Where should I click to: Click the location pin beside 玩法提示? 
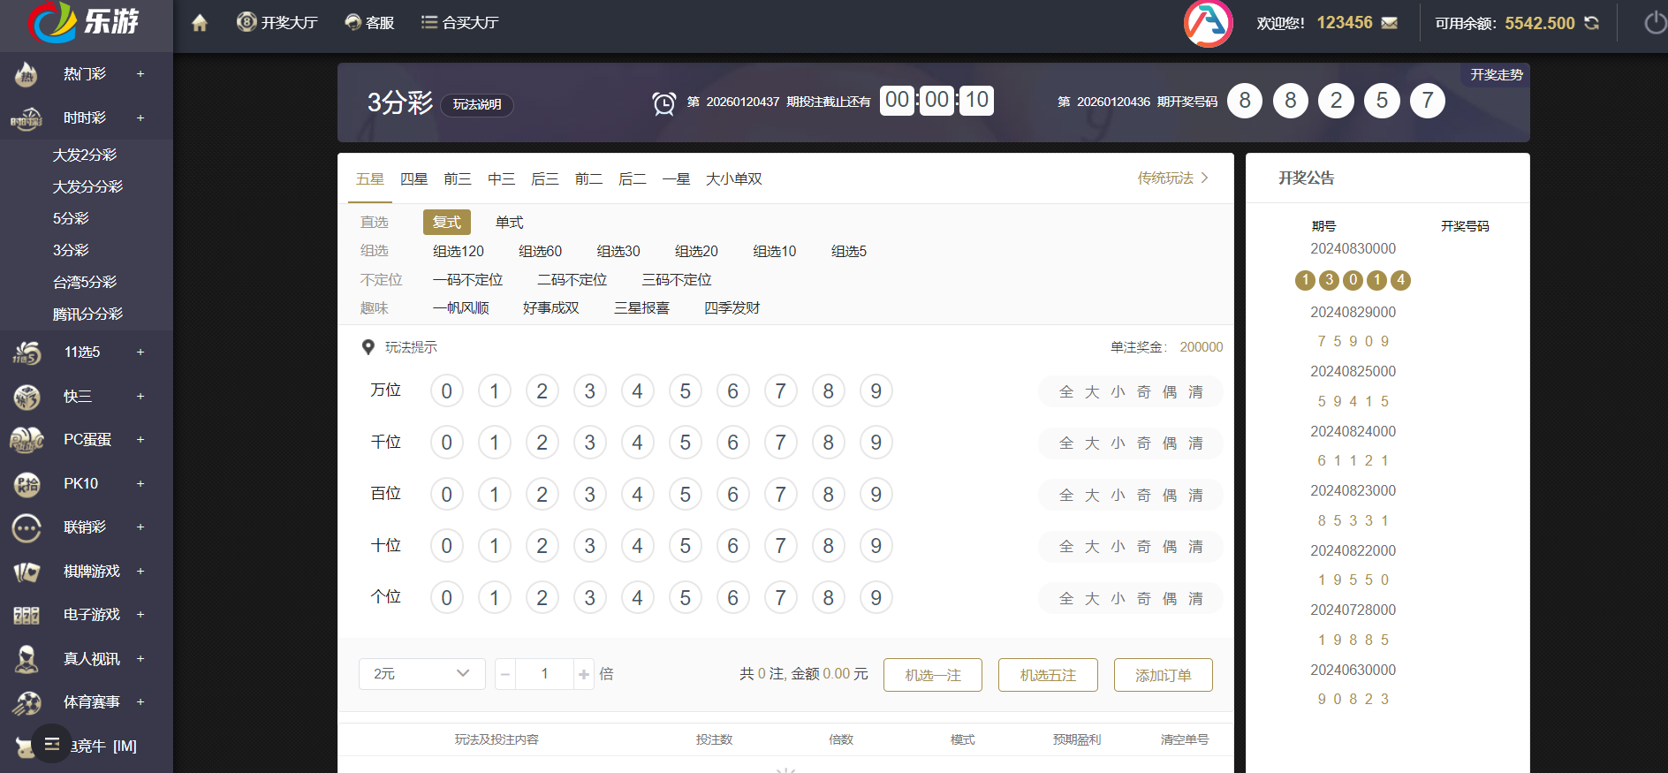pyautogui.click(x=368, y=347)
